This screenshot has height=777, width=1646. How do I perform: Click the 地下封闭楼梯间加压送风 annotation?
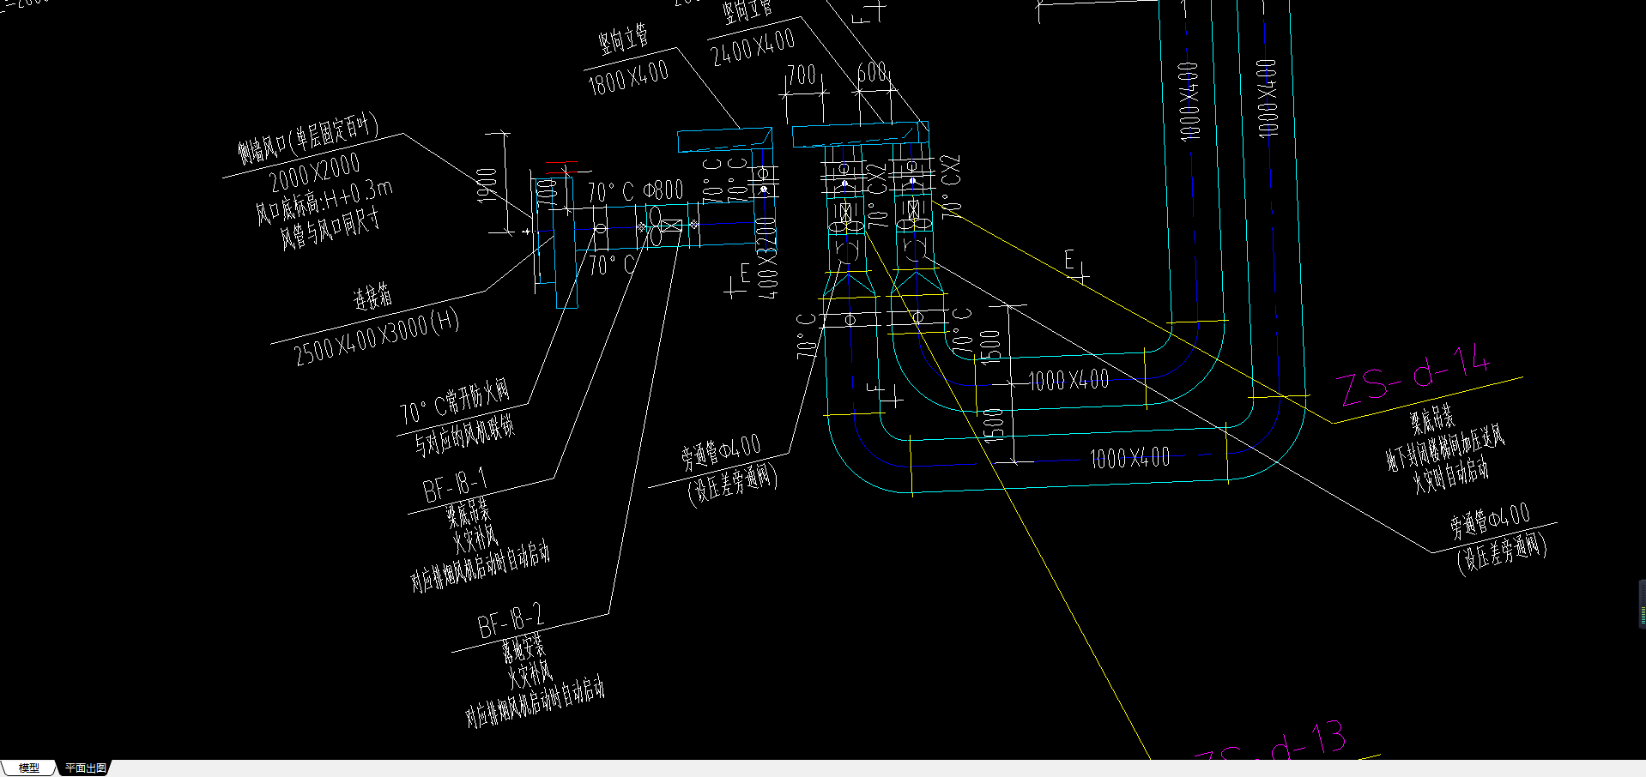tap(1445, 448)
